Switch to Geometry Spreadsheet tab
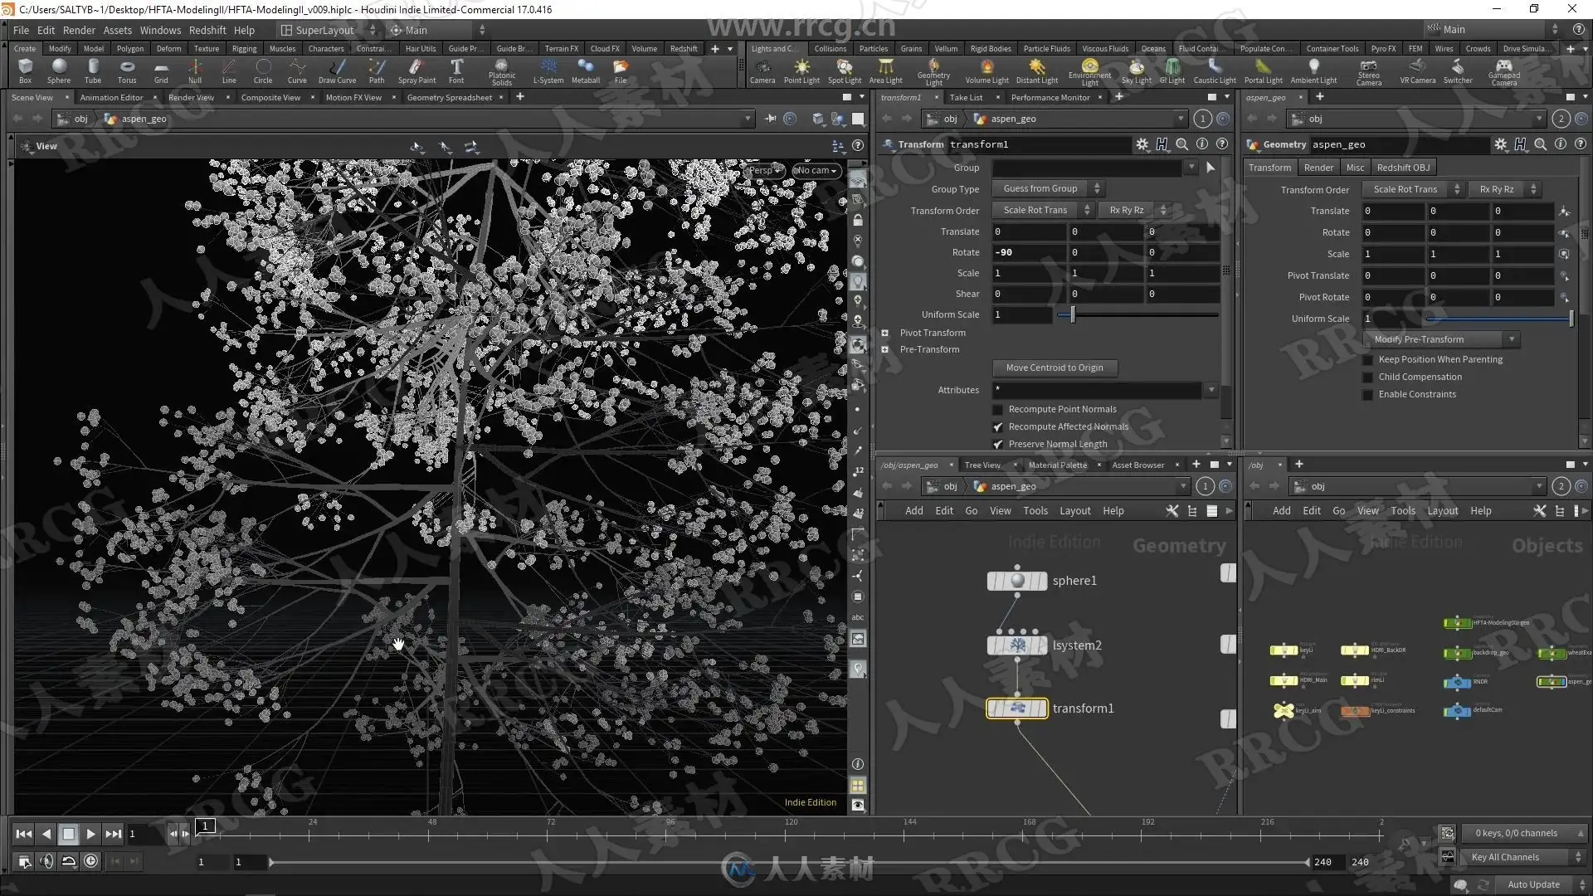This screenshot has height=896, width=1593. pos(449,98)
